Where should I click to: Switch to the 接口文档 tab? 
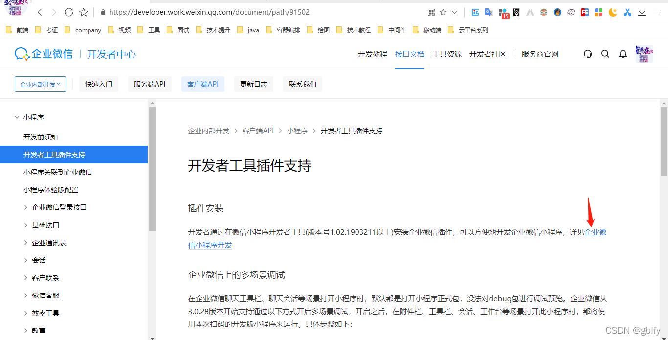tap(410, 54)
